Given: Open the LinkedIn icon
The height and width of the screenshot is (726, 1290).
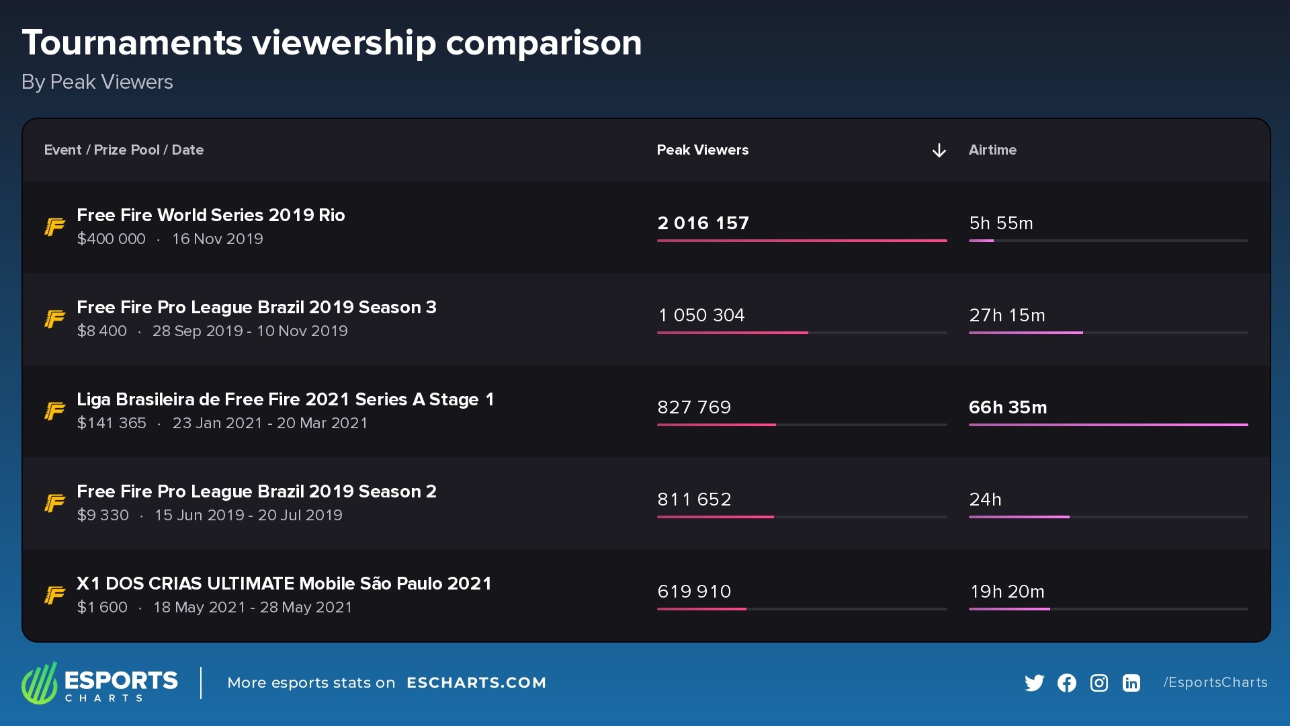Looking at the screenshot, I should [1131, 683].
